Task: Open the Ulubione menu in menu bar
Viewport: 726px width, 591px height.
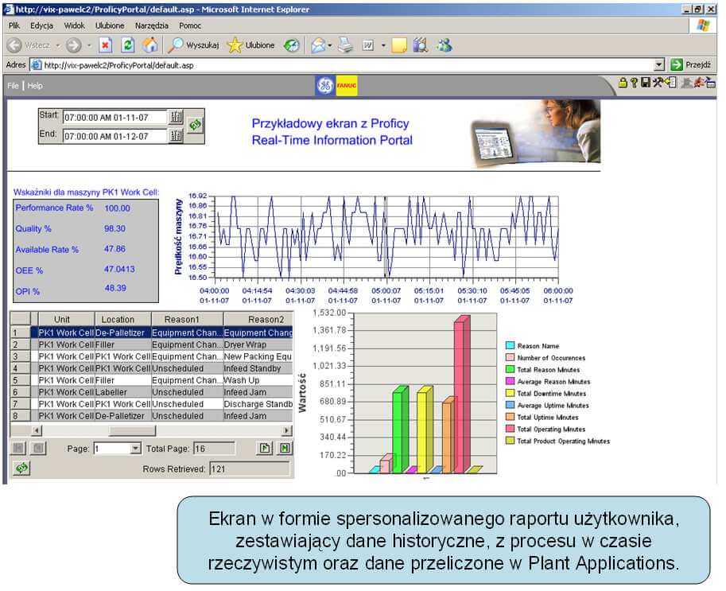Action: (110, 25)
